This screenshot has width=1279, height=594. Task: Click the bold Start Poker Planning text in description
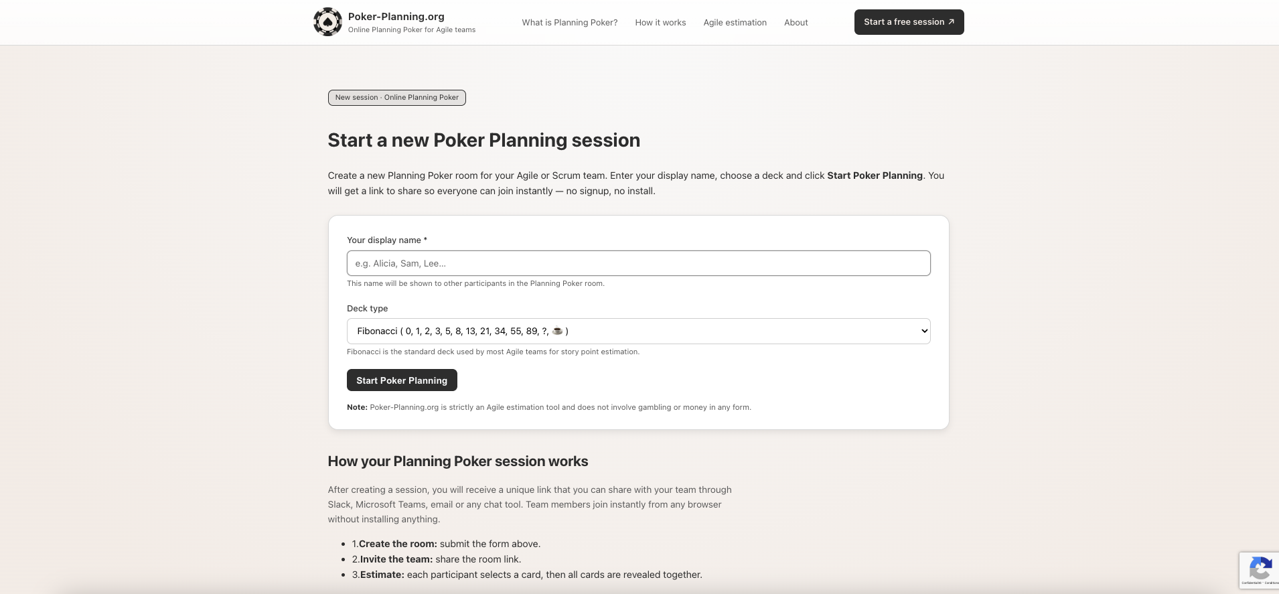tap(874, 175)
